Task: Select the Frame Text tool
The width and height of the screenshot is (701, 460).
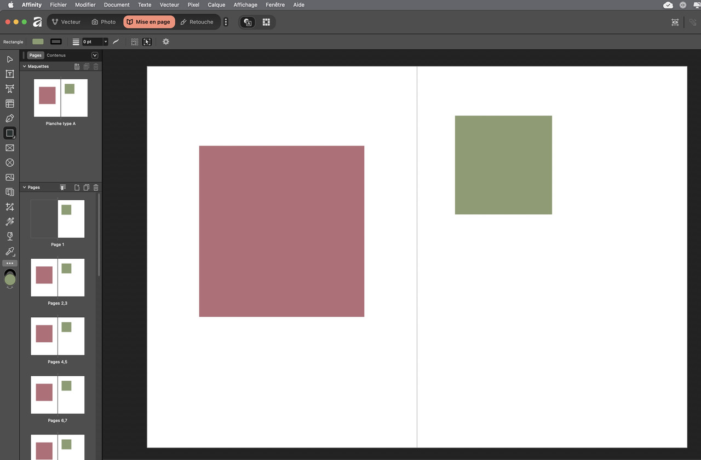Action: pos(10,74)
